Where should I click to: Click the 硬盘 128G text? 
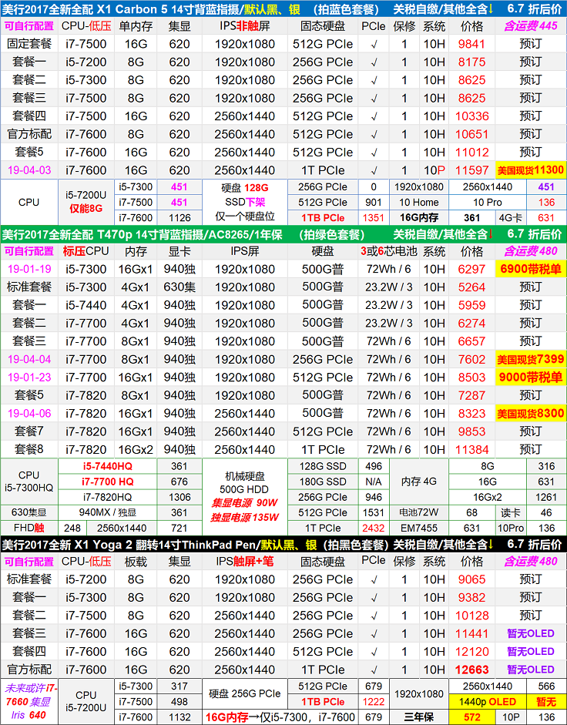244,188
